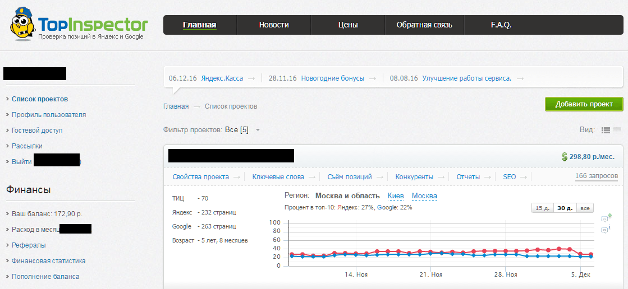The image size is (628, 289).
Task: Open the Цены navigation tab
Action: (x=348, y=25)
